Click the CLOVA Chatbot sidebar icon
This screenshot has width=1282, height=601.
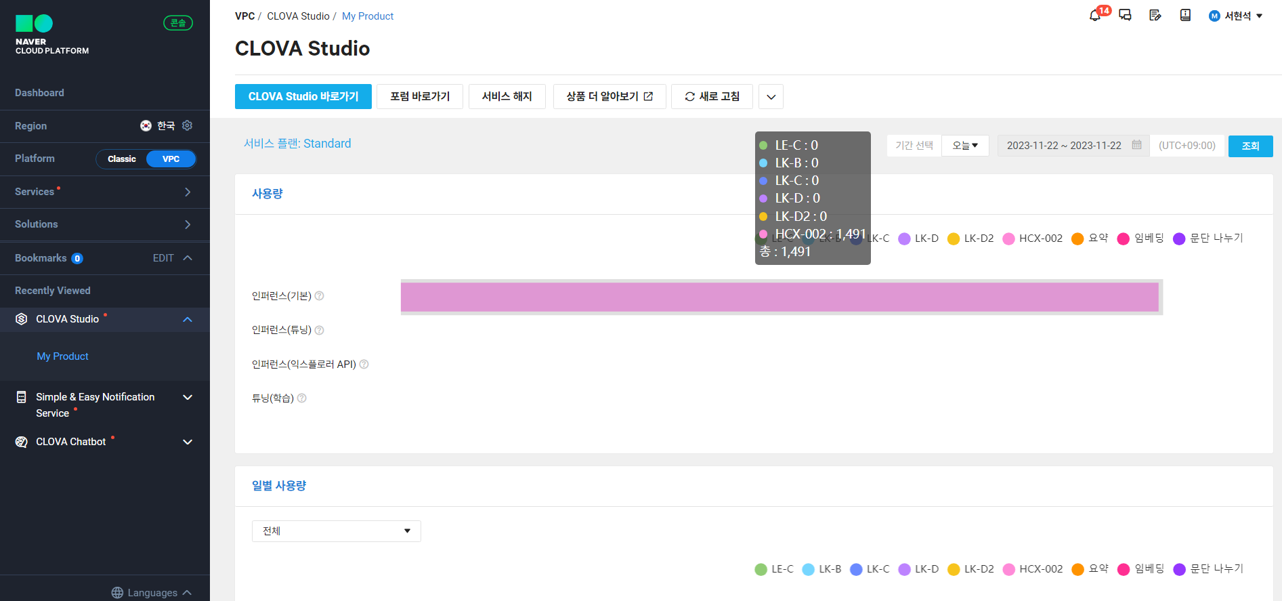[22, 442]
